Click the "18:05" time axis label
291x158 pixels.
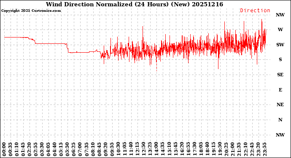pyautogui.click(x=201, y=150)
